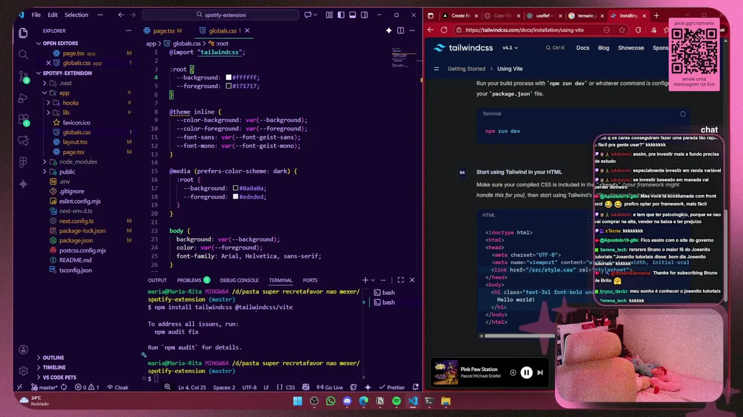The width and height of the screenshot is (743, 417).
Task: Open the Explorer panel ellipsis menu
Action: (128, 31)
